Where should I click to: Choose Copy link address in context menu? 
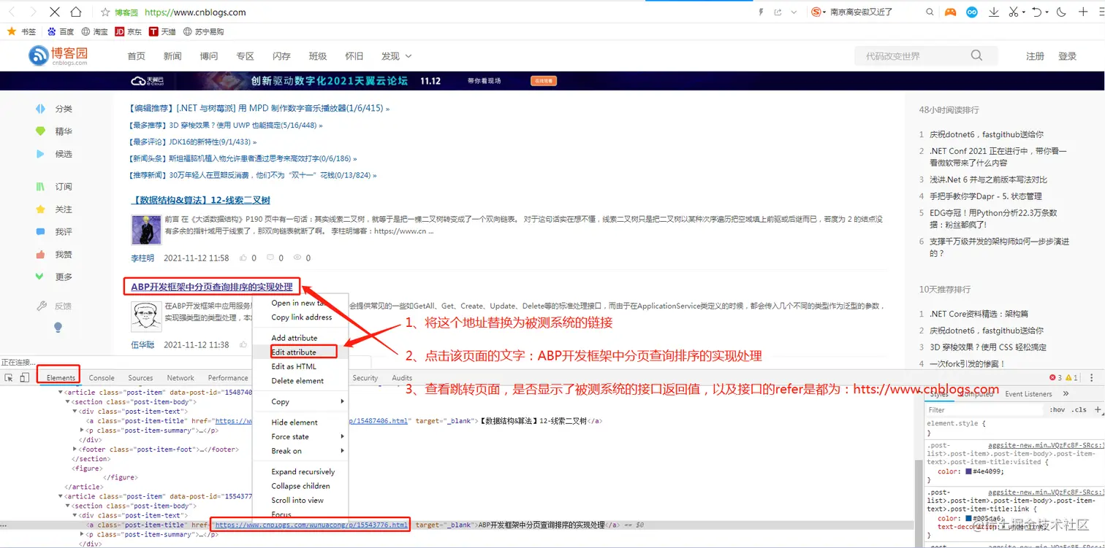[x=301, y=317]
